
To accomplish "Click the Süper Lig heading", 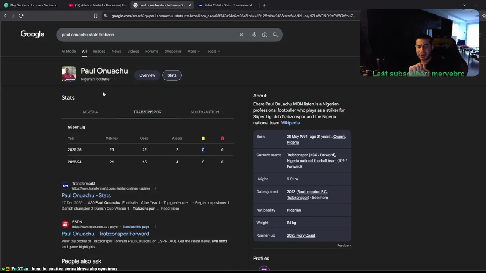I will (76, 127).
